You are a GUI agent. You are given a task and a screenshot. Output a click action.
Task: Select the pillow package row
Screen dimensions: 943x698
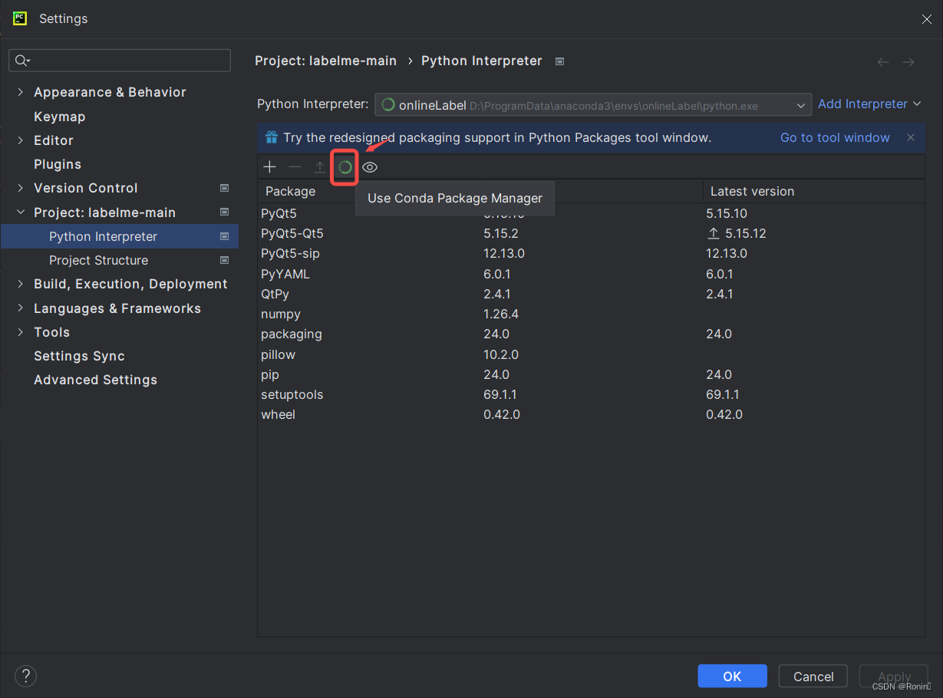pos(591,354)
